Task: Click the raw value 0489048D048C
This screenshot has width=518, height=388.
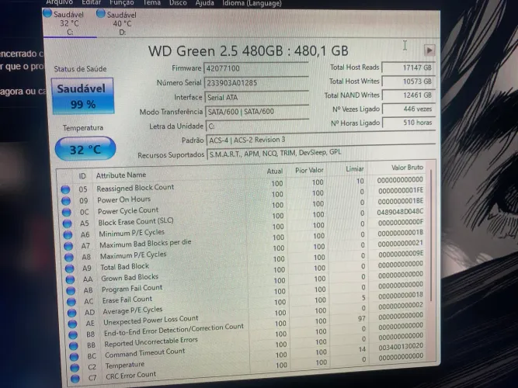Action: click(400, 212)
